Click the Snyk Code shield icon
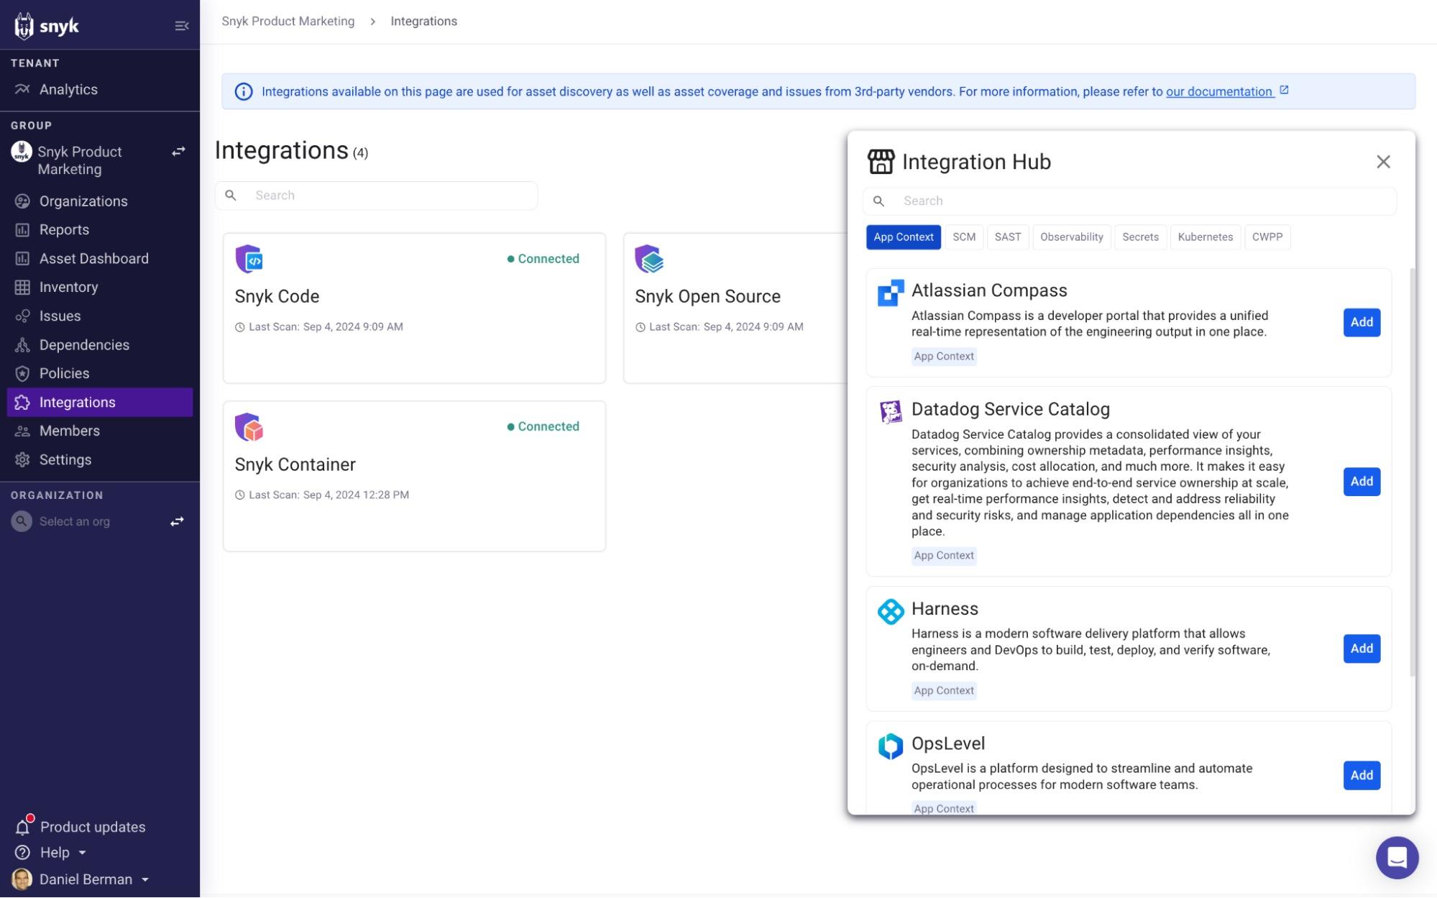This screenshot has height=898, width=1437. (x=249, y=259)
